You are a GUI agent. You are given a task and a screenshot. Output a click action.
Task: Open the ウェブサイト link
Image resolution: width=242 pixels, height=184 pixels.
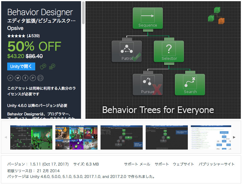(183, 164)
